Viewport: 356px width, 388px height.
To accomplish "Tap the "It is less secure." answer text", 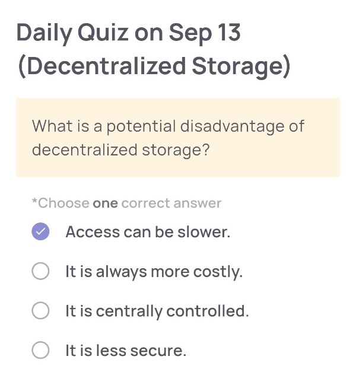I will (126, 351).
